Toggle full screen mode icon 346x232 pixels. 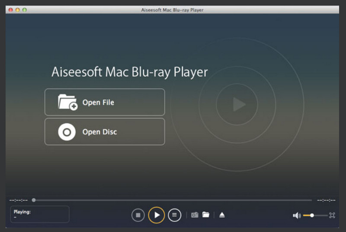[332, 215]
